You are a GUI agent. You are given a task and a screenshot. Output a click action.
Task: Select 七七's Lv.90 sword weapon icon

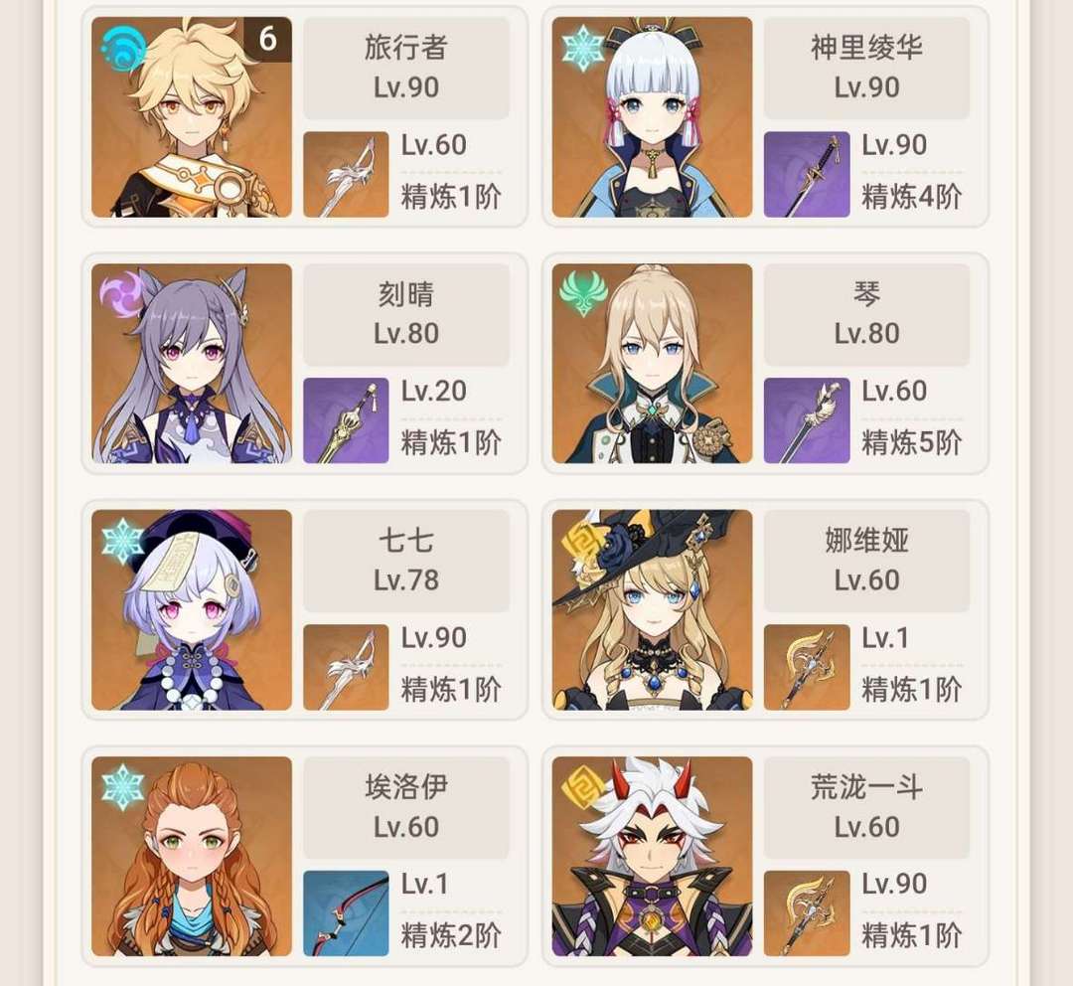[x=347, y=667]
